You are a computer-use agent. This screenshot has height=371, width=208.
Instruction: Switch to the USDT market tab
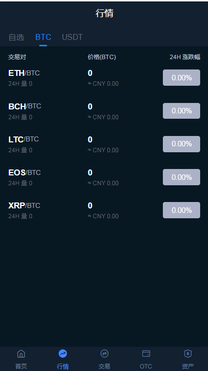click(72, 37)
